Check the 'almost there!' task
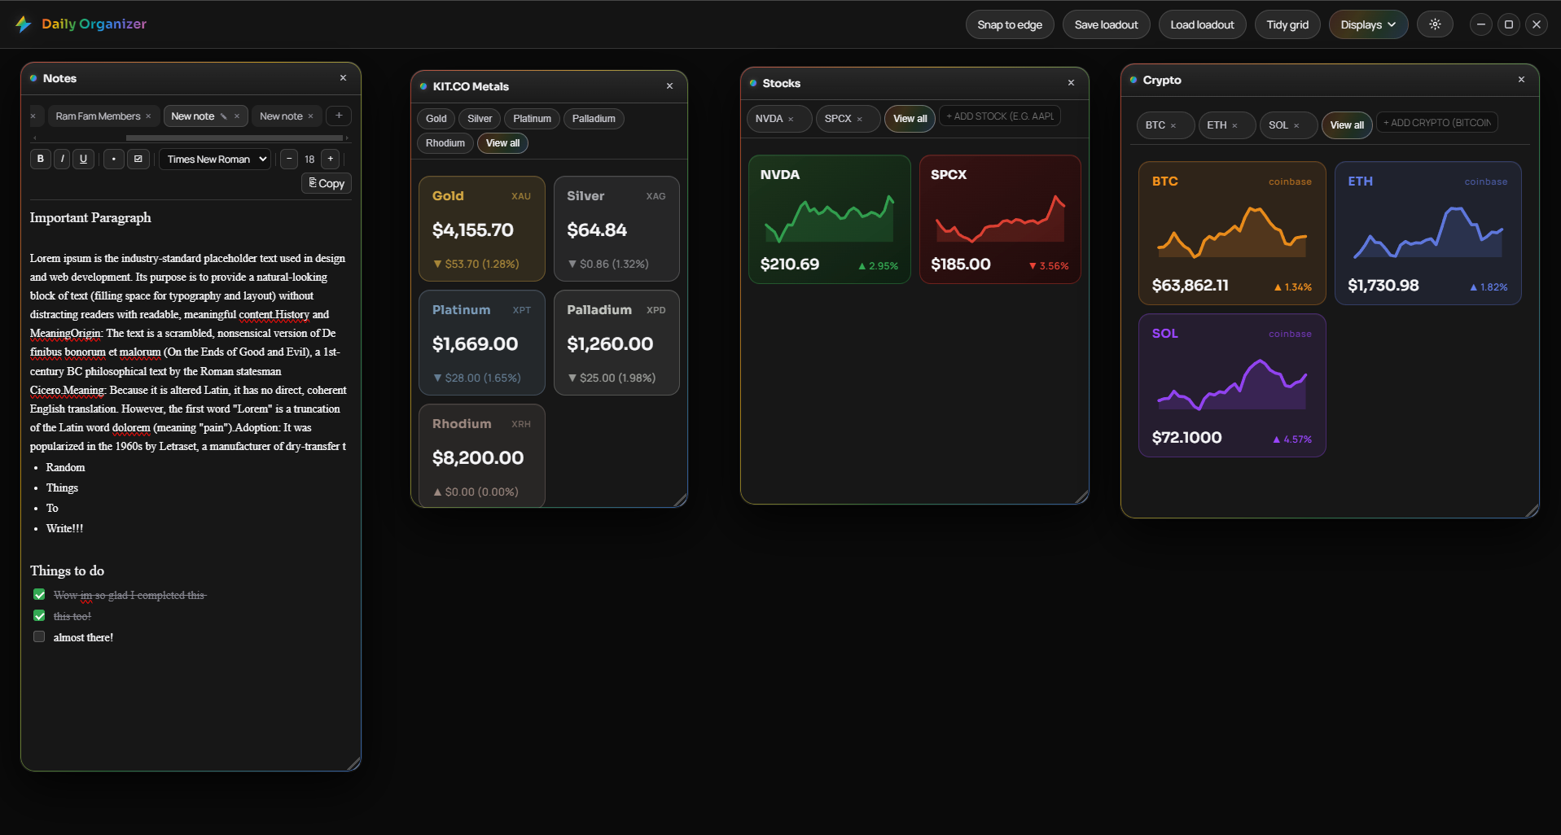 coord(39,636)
